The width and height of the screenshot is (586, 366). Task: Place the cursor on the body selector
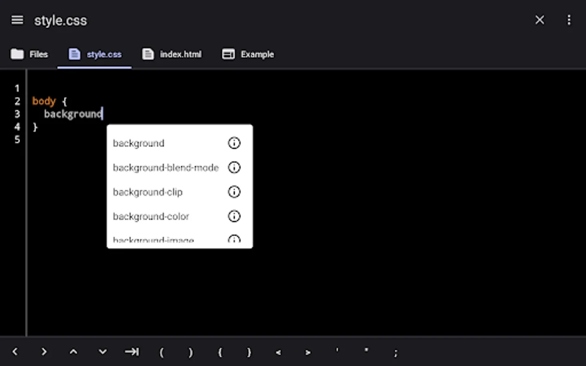[44, 101]
